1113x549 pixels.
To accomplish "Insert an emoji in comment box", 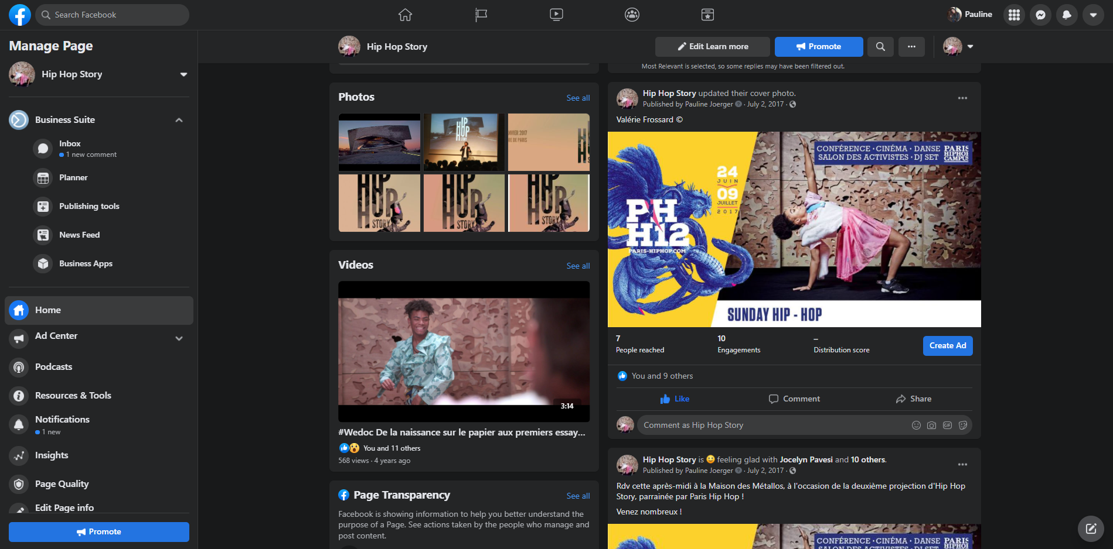I will click(916, 426).
